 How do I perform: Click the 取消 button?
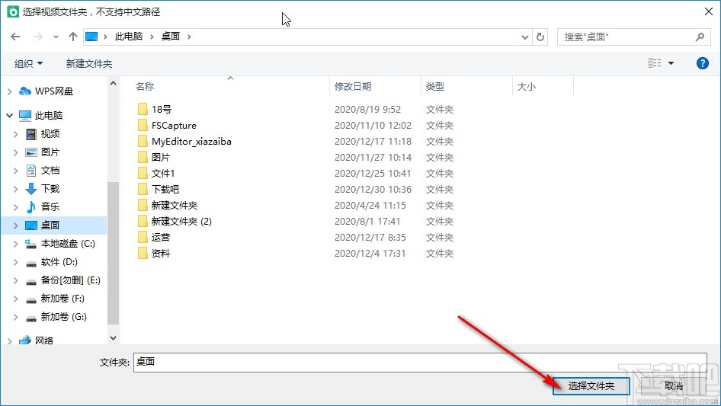point(674,386)
